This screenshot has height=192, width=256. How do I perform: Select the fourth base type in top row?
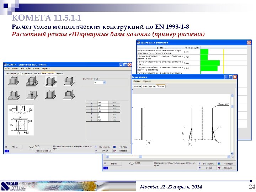(69, 81)
